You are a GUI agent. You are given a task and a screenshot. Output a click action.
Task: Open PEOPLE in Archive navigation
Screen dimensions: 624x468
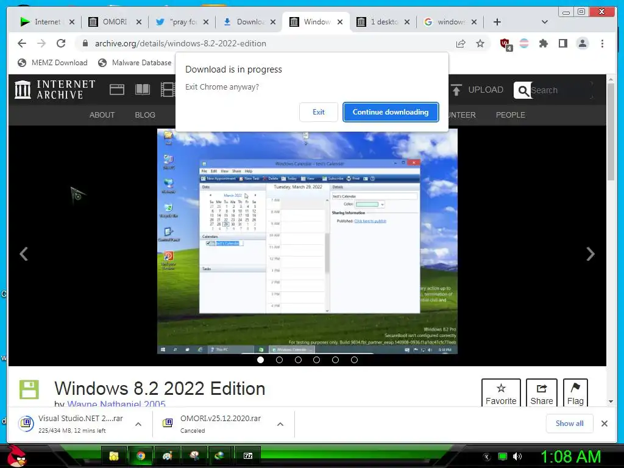510,115
